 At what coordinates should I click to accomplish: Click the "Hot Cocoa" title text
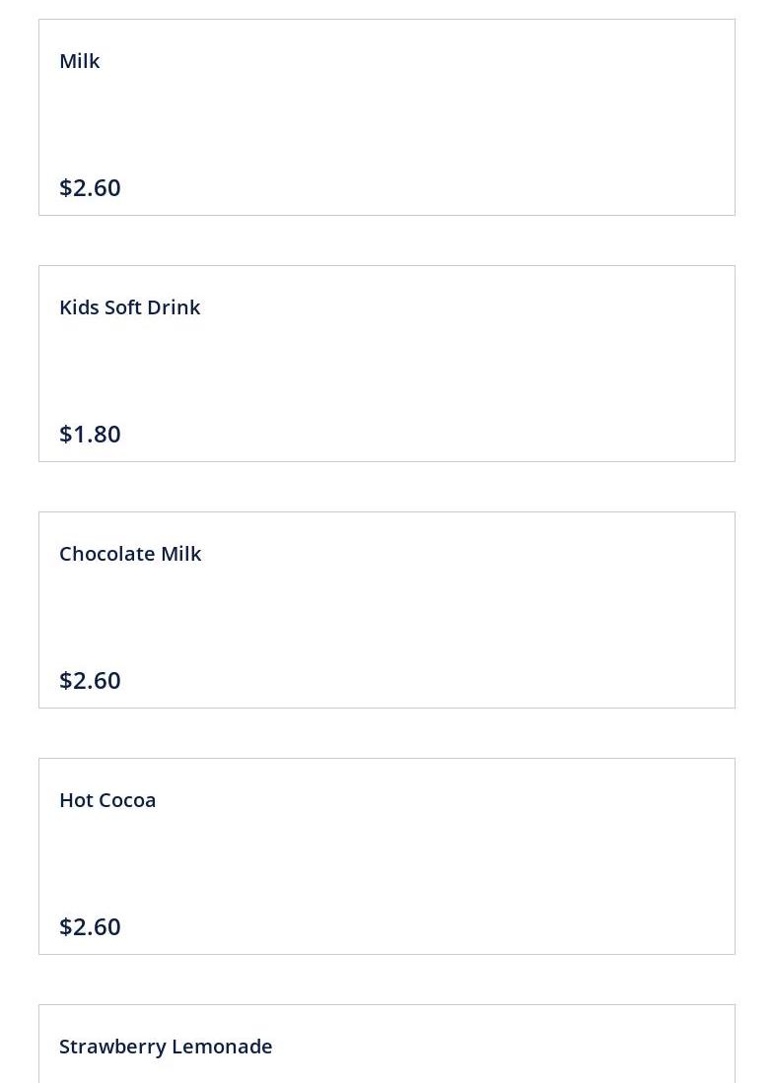coord(107,800)
